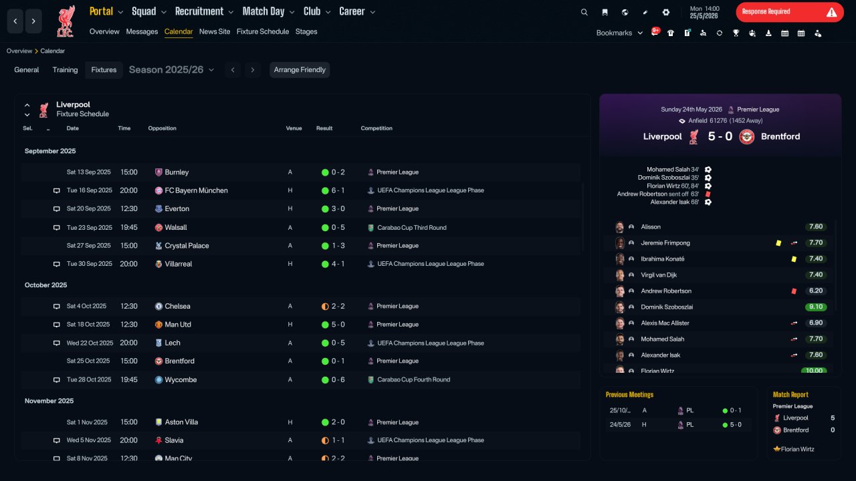The height and width of the screenshot is (481, 856).
Task: Click the warning triangle in Response Required
Action: coord(831,12)
